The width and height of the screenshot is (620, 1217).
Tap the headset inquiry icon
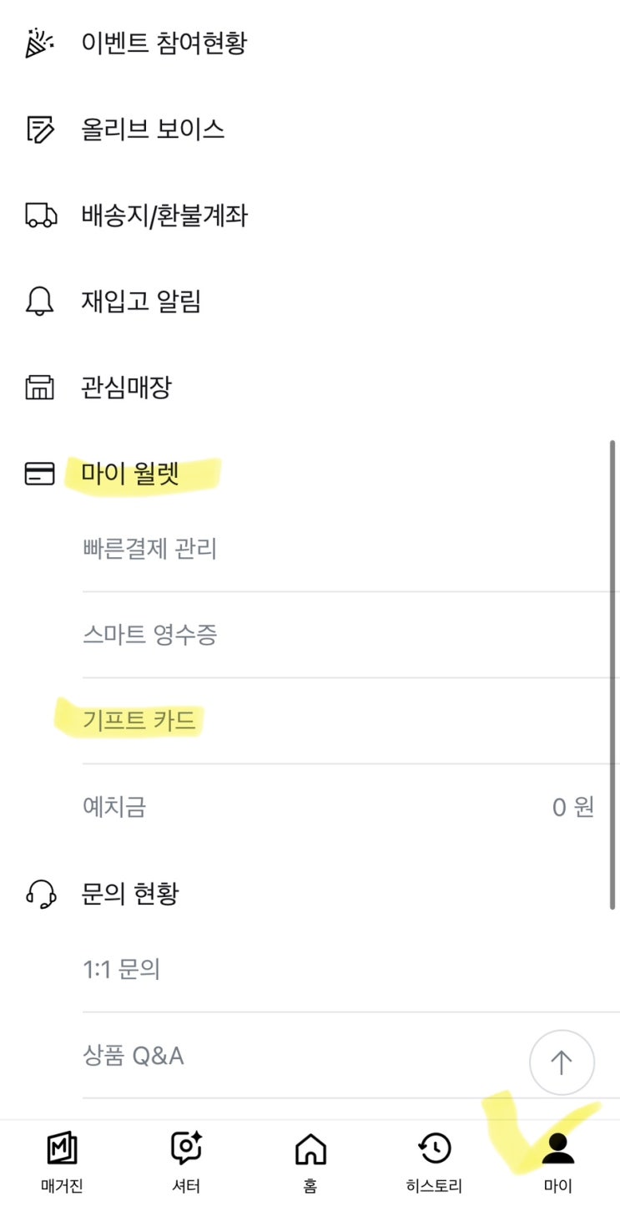click(40, 895)
